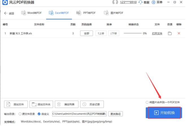This screenshot has height=126, width=194.
Task: Remove the file with red X icon
Action: point(179,33)
